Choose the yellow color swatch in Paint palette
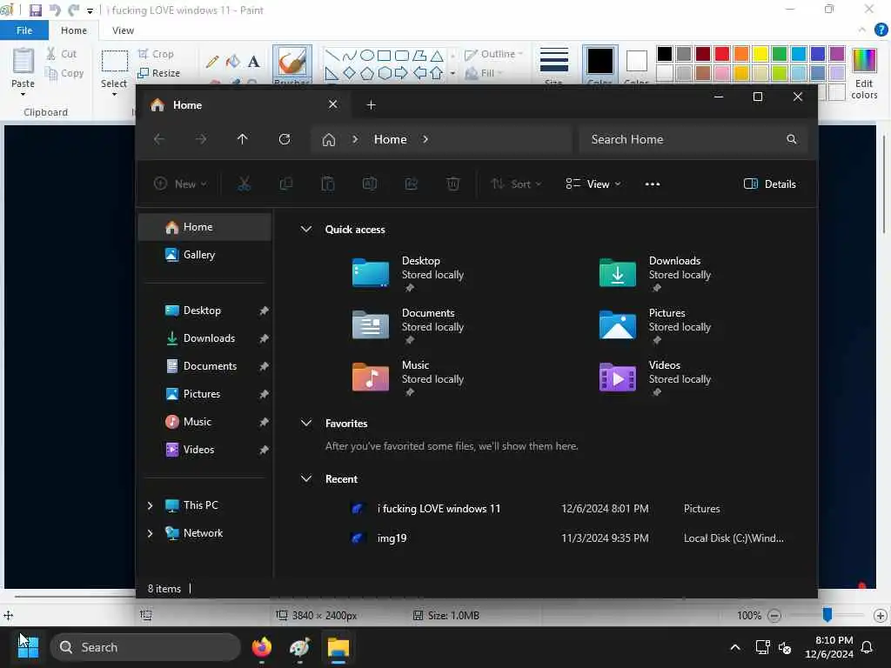Screen dimensions: 891x668 pyautogui.click(x=760, y=53)
